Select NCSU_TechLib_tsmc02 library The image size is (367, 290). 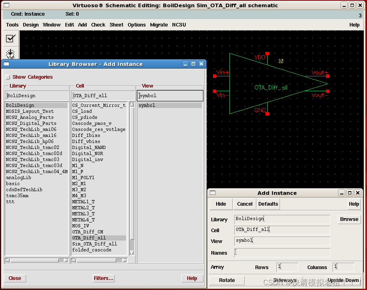tap(32, 147)
